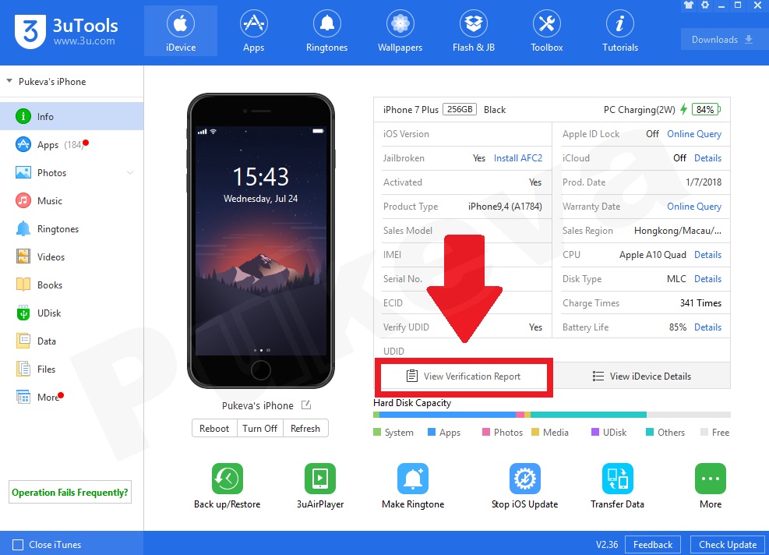
Task: Click the iPhone lock screen preview
Action: [x=260, y=239]
